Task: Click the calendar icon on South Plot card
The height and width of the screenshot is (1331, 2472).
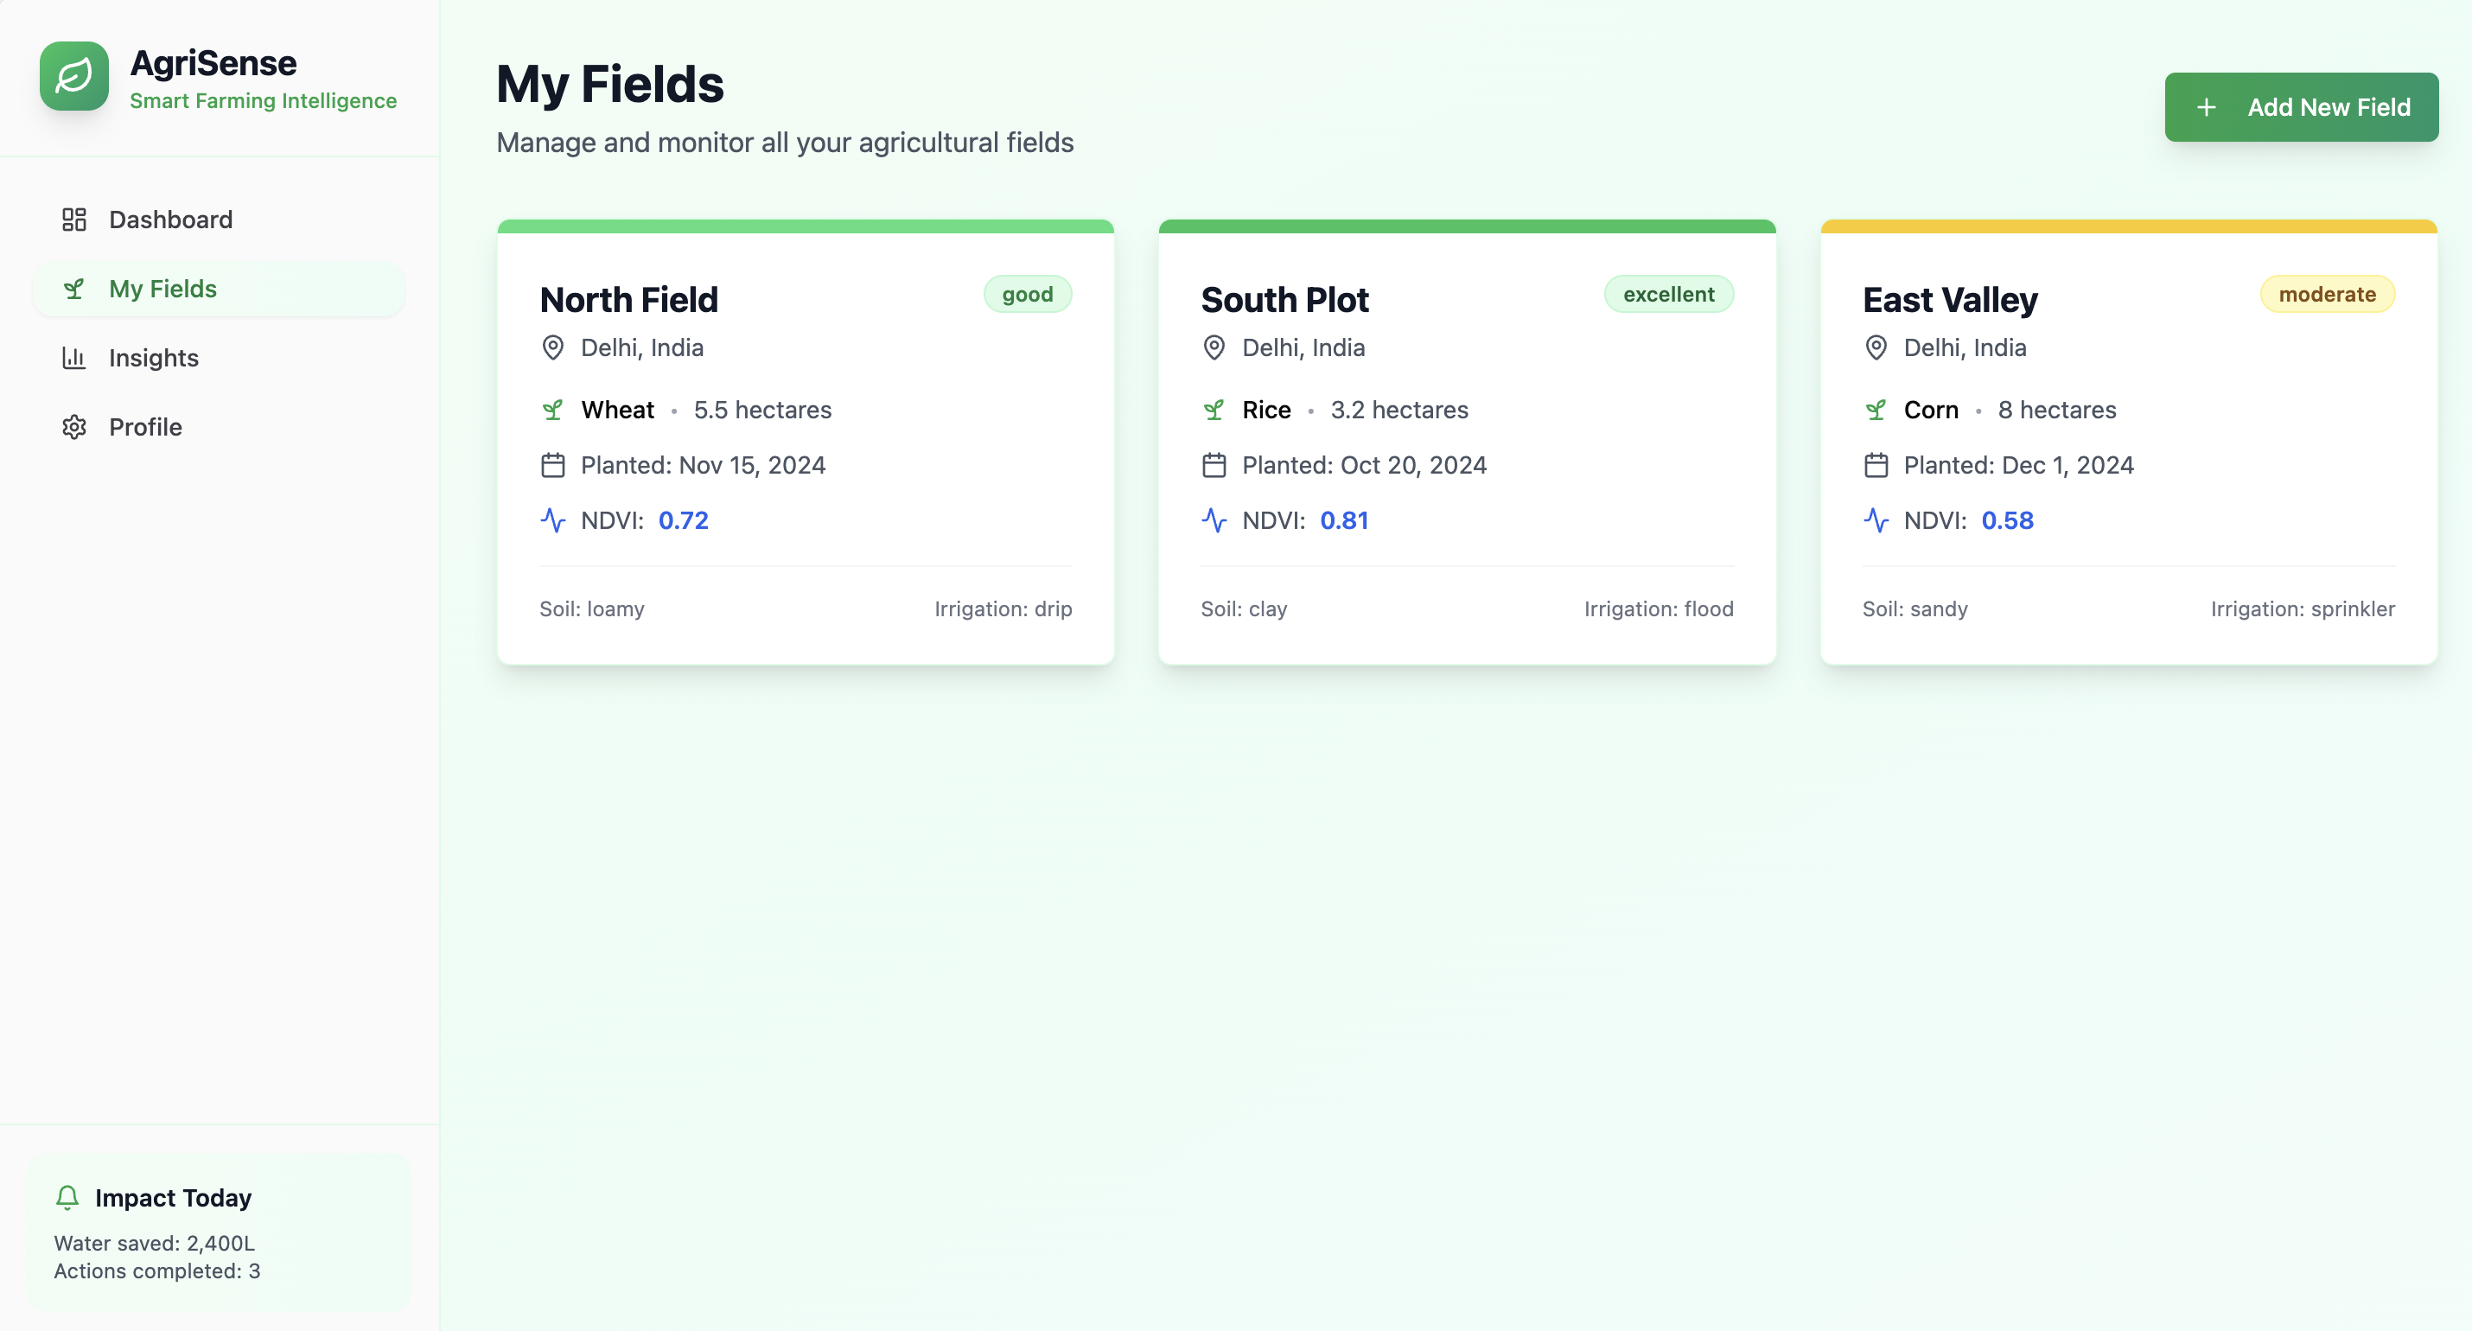Action: click(1214, 466)
